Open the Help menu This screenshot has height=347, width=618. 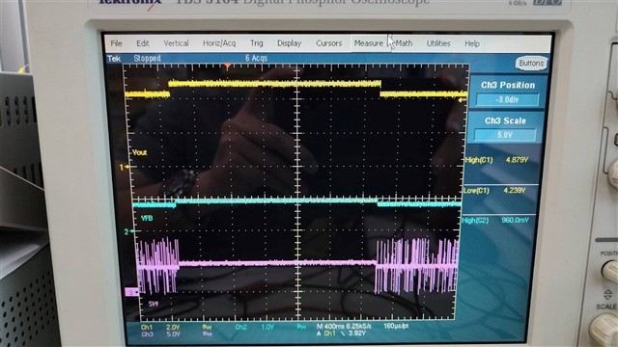pyautogui.click(x=472, y=43)
